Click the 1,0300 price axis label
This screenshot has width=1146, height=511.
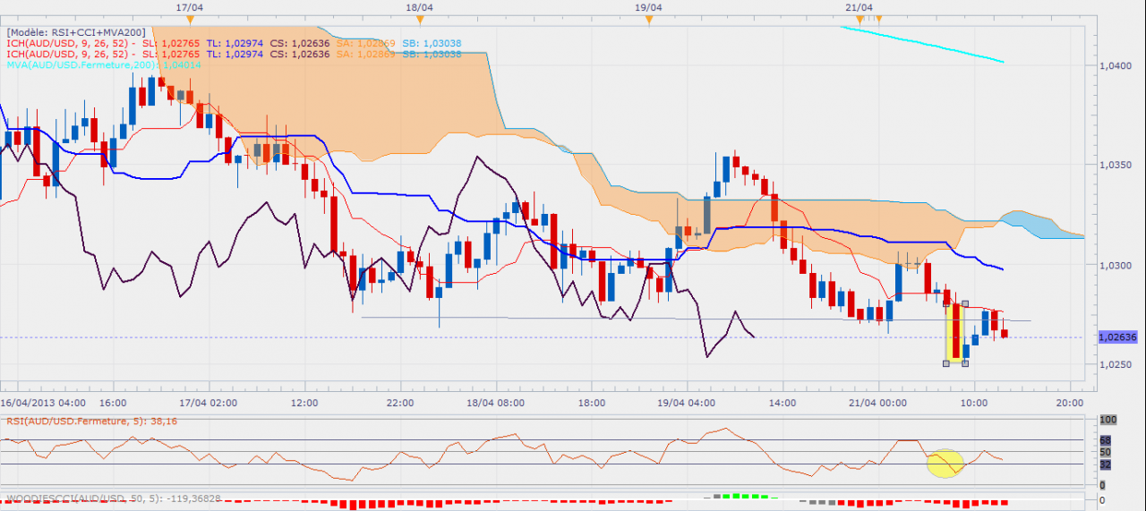pyautogui.click(x=1116, y=265)
